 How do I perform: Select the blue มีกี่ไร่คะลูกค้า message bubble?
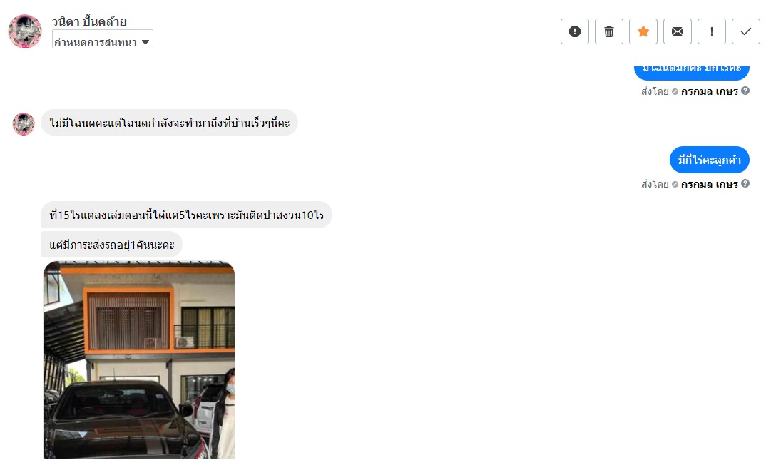coord(710,160)
